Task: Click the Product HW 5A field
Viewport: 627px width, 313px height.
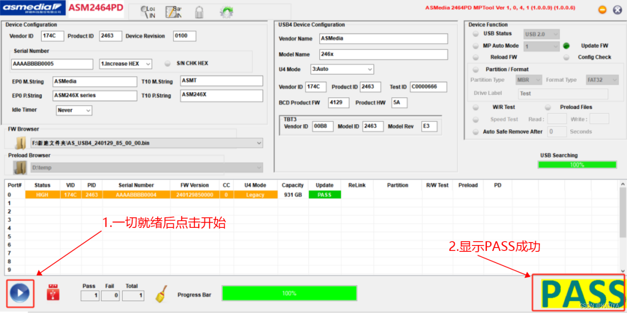Action: 399,103
